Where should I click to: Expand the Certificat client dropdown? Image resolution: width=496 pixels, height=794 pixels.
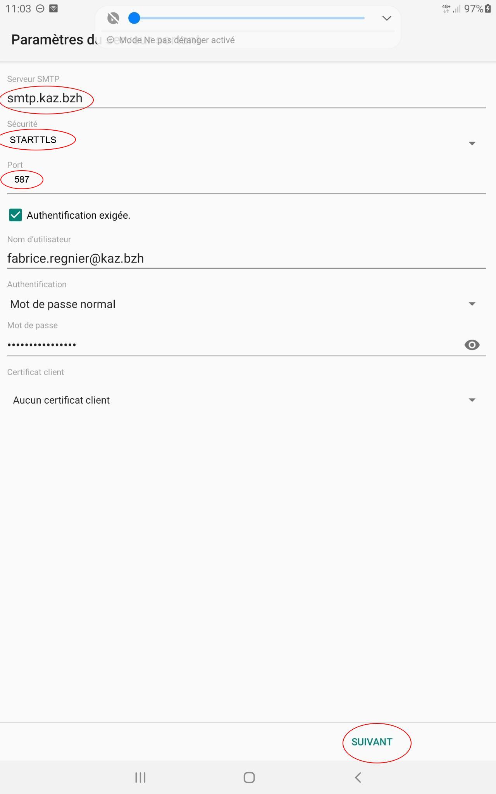472,400
